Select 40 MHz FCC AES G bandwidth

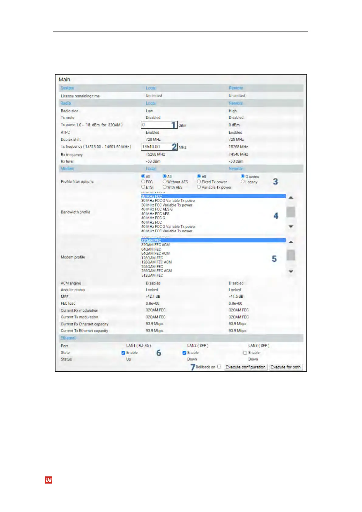(157, 209)
